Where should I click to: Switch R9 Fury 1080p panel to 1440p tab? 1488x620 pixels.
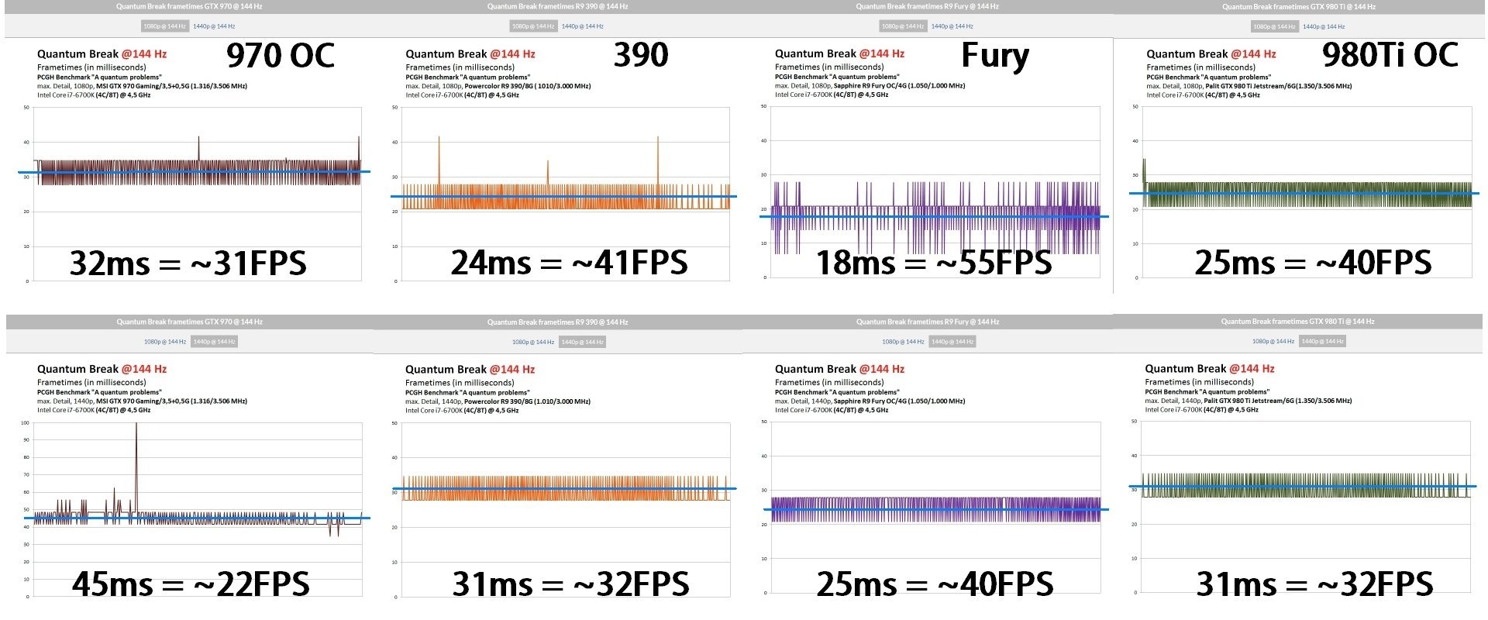(952, 26)
